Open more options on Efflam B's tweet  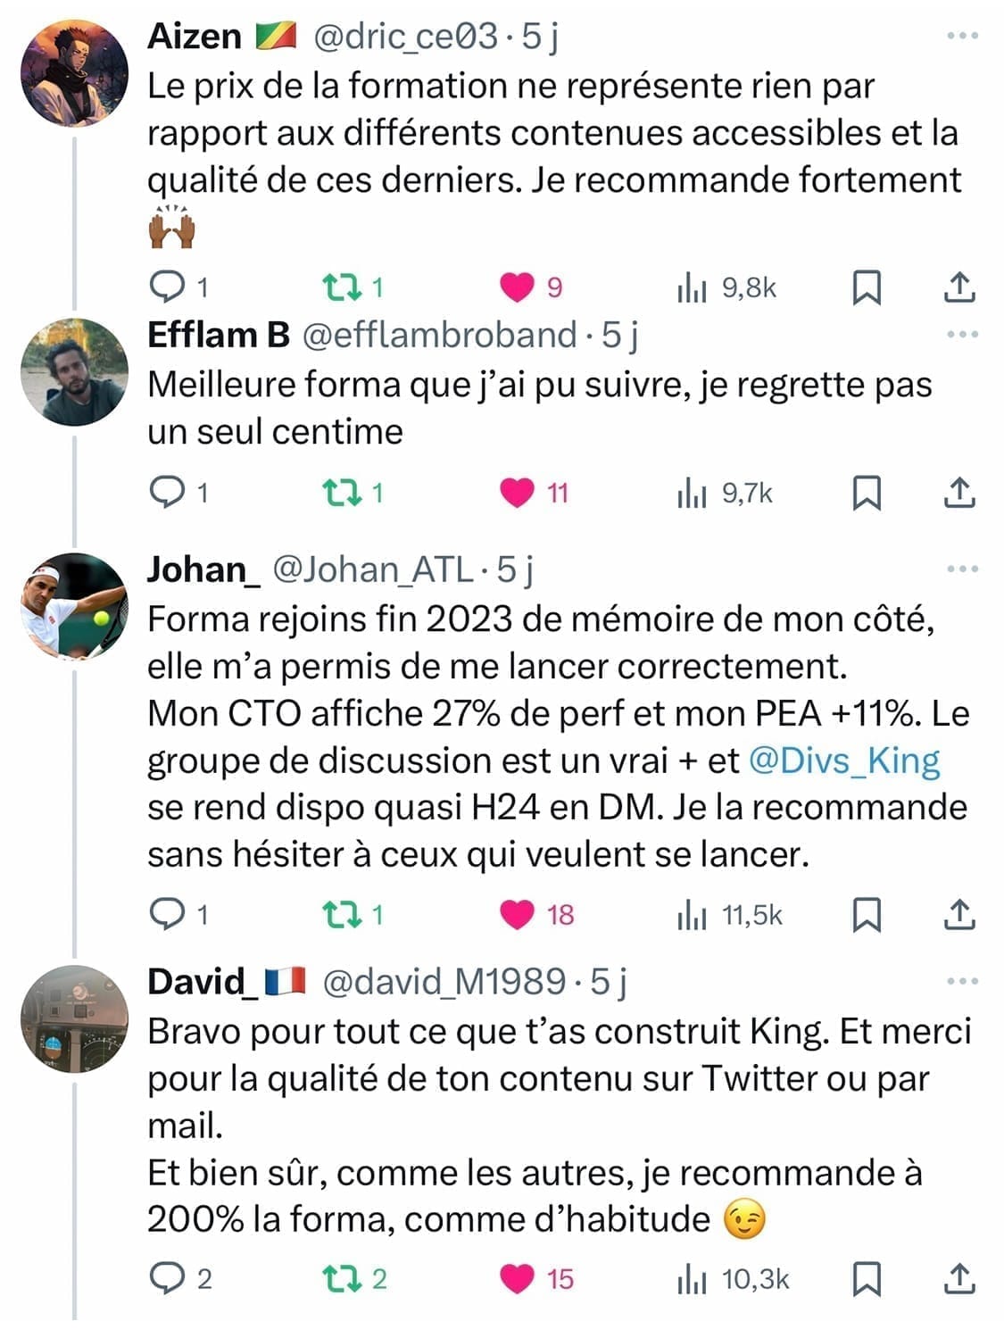pyautogui.click(x=962, y=335)
